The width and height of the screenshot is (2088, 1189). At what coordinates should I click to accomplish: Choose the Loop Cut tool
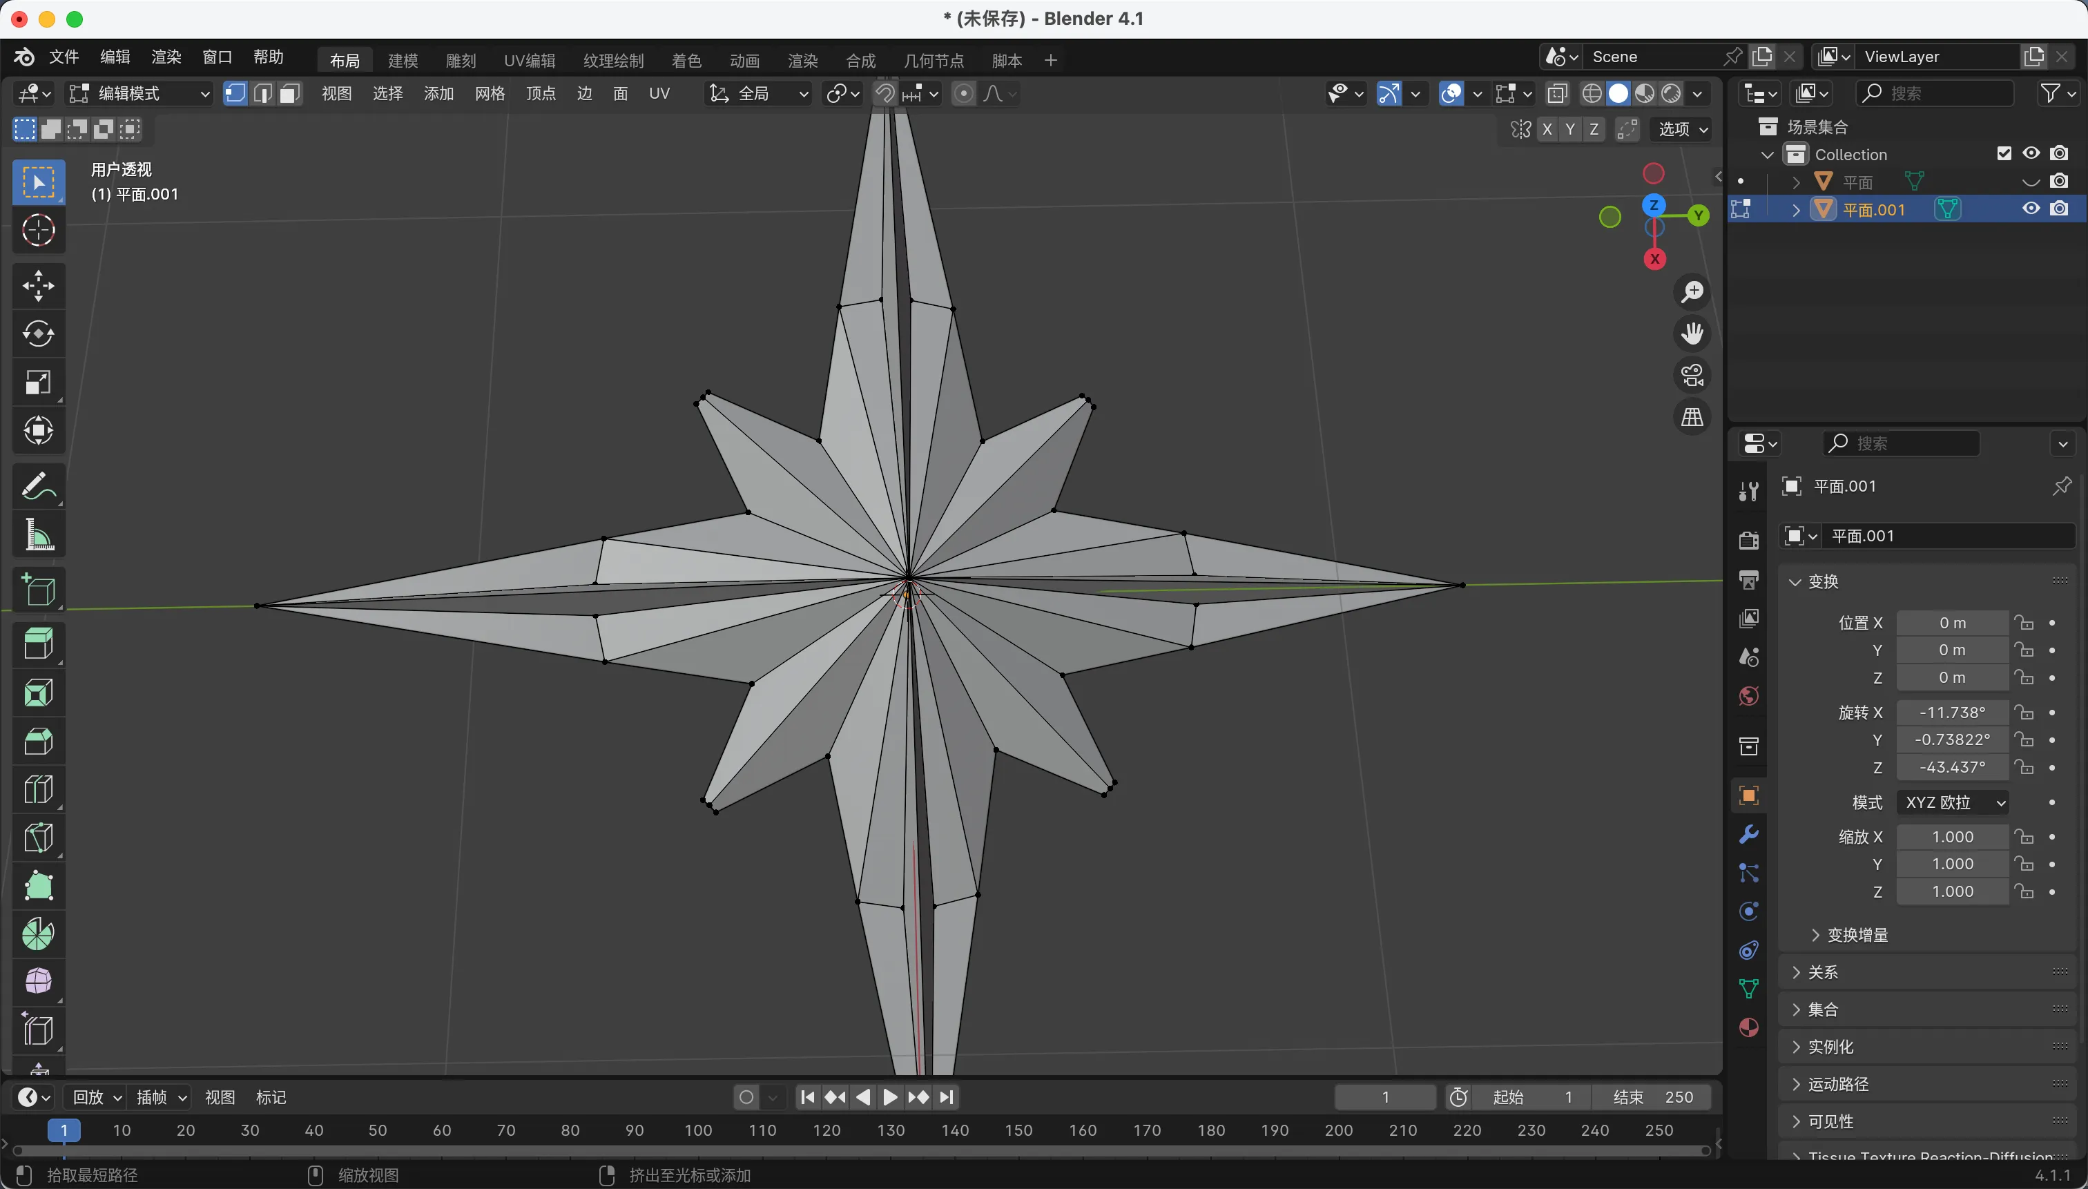[39, 790]
